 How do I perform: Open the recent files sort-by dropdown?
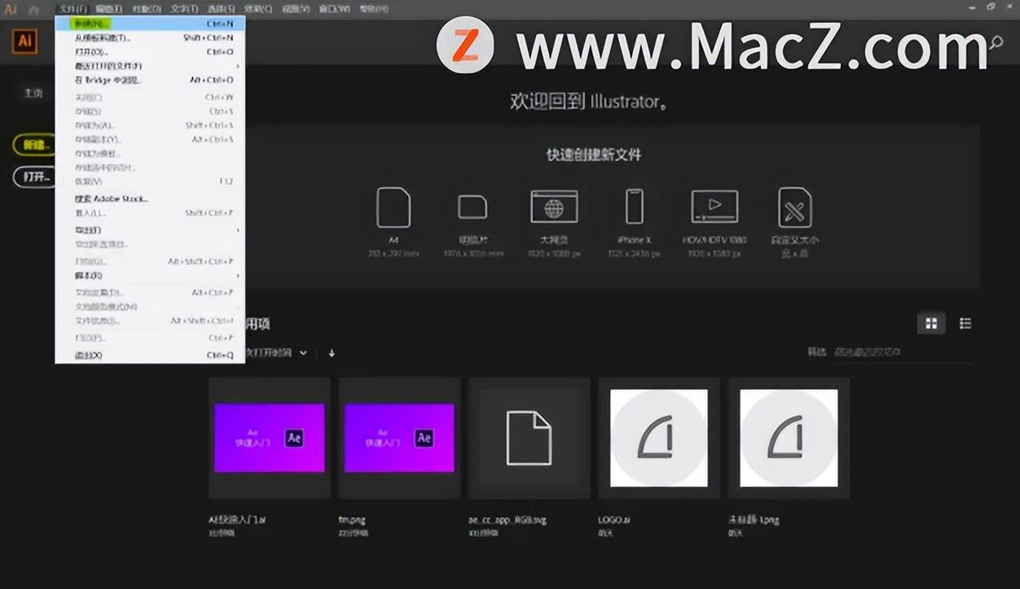pos(277,353)
